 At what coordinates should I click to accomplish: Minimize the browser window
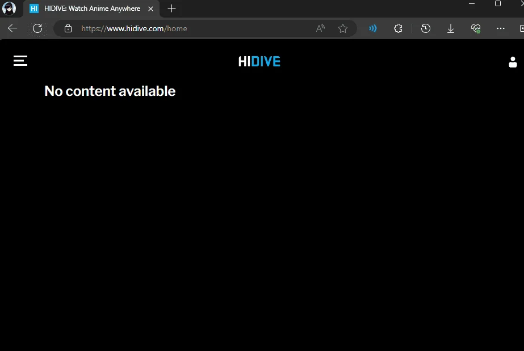(x=472, y=3)
